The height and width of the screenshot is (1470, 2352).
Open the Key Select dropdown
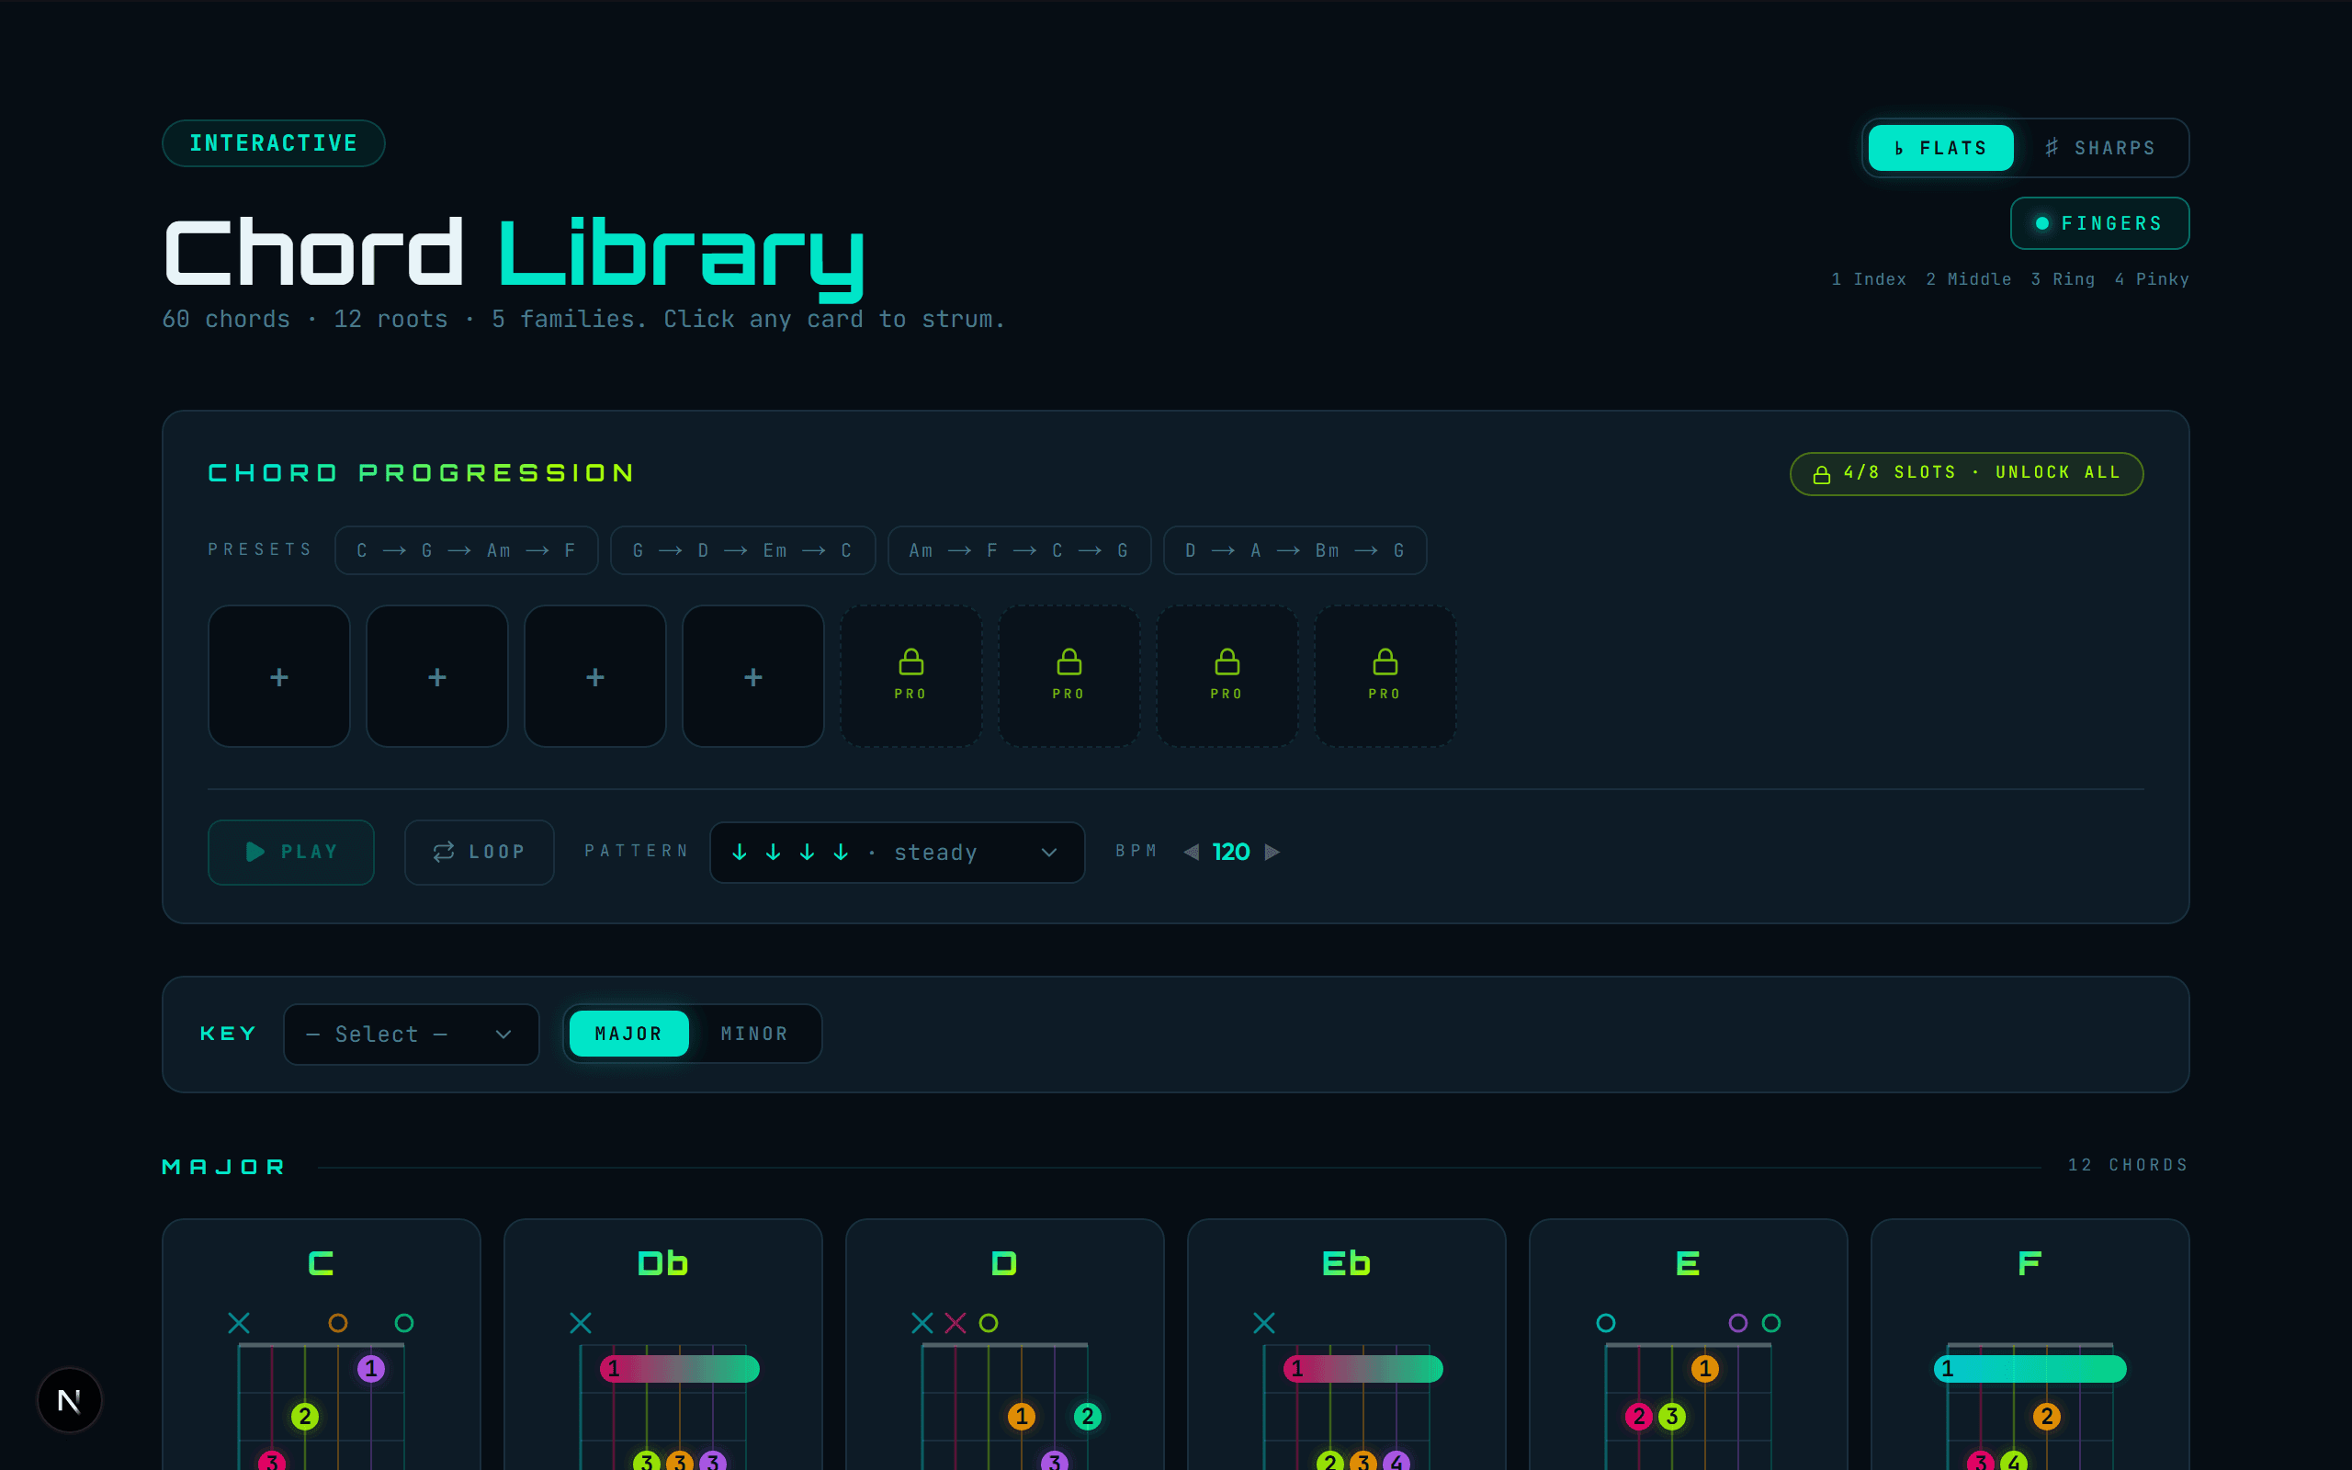411,1035
